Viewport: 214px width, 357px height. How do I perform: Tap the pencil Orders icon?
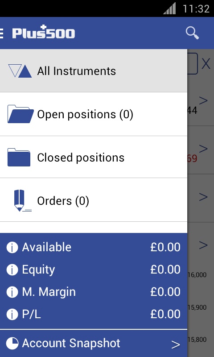pos(22,200)
